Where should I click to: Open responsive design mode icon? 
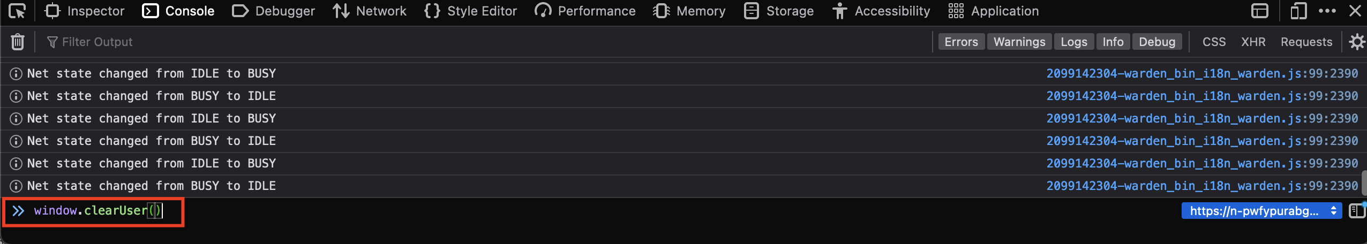tap(1298, 11)
